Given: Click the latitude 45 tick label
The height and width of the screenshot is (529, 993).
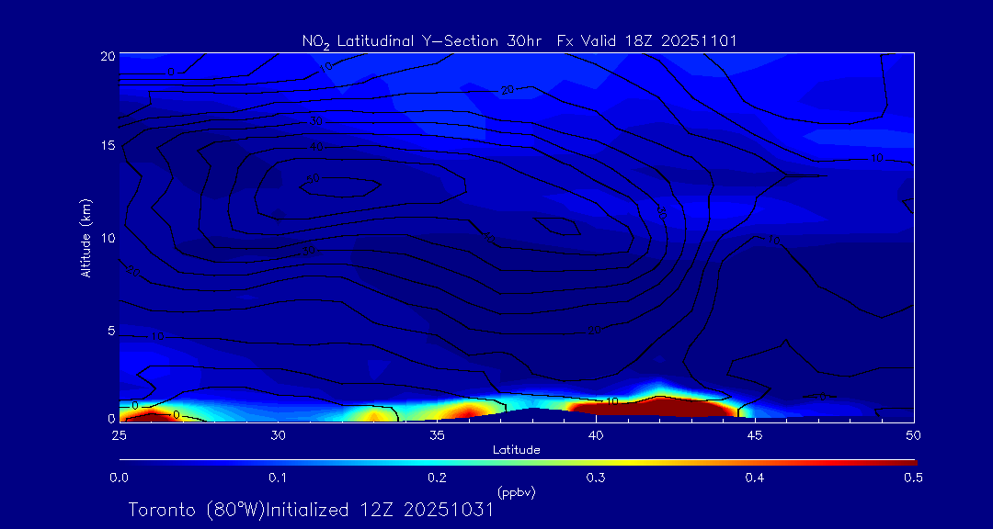Looking at the screenshot, I should tap(755, 433).
